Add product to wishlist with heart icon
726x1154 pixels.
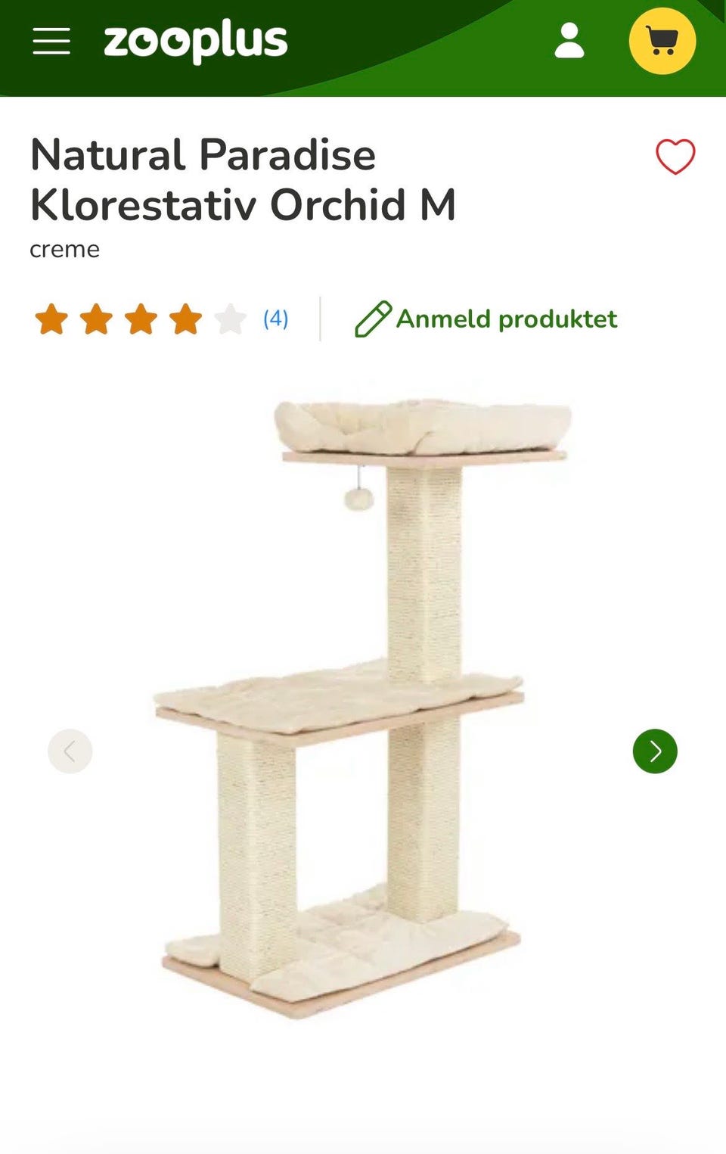click(675, 157)
